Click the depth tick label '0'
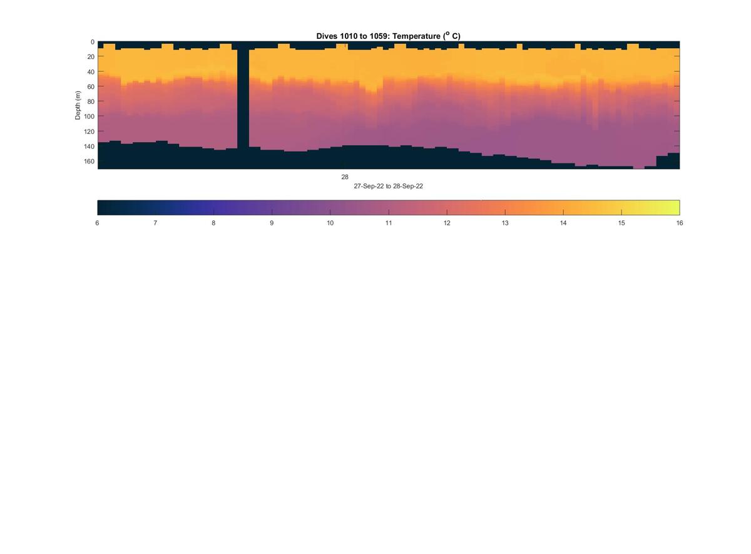Screen dimensions: 751x554 [x=93, y=42]
